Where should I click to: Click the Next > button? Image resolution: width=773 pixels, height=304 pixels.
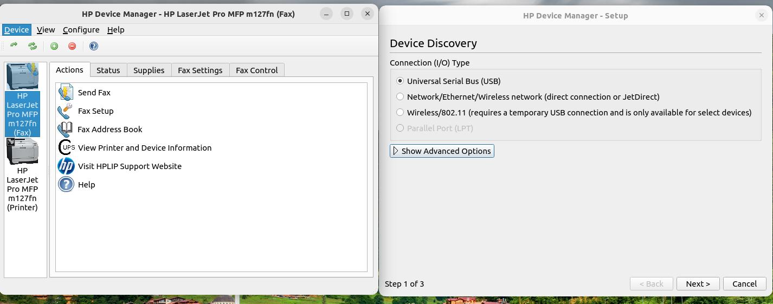tap(698, 284)
